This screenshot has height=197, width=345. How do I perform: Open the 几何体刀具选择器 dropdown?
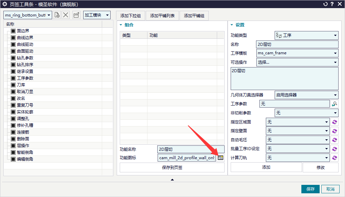(306, 95)
